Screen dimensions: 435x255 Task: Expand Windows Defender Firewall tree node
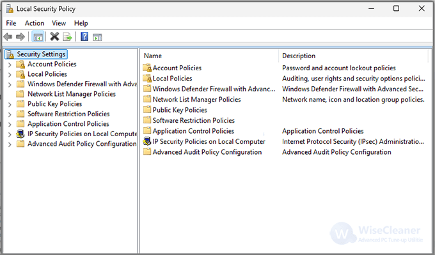tap(10, 85)
